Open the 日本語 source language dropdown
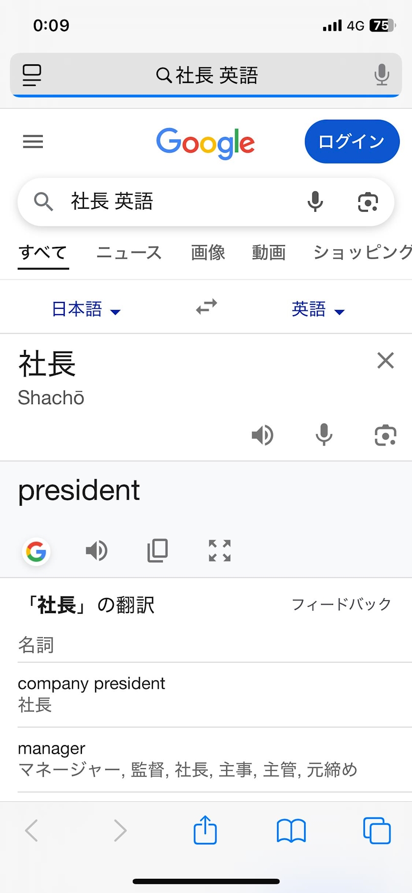The width and height of the screenshot is (412, 893). (x=86, y=309)
